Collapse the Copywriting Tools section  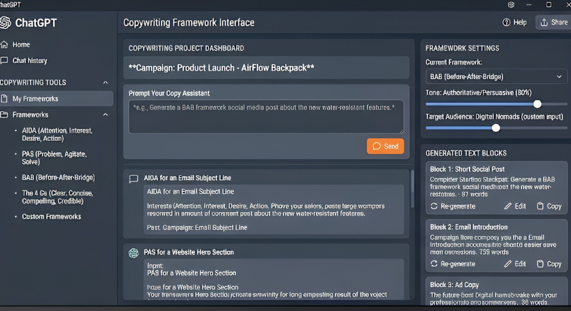click(x=105, y=82)
